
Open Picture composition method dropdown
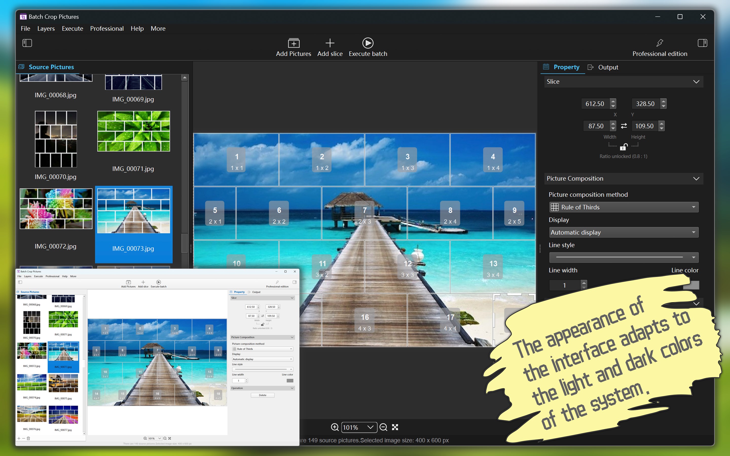coord(624,207)
